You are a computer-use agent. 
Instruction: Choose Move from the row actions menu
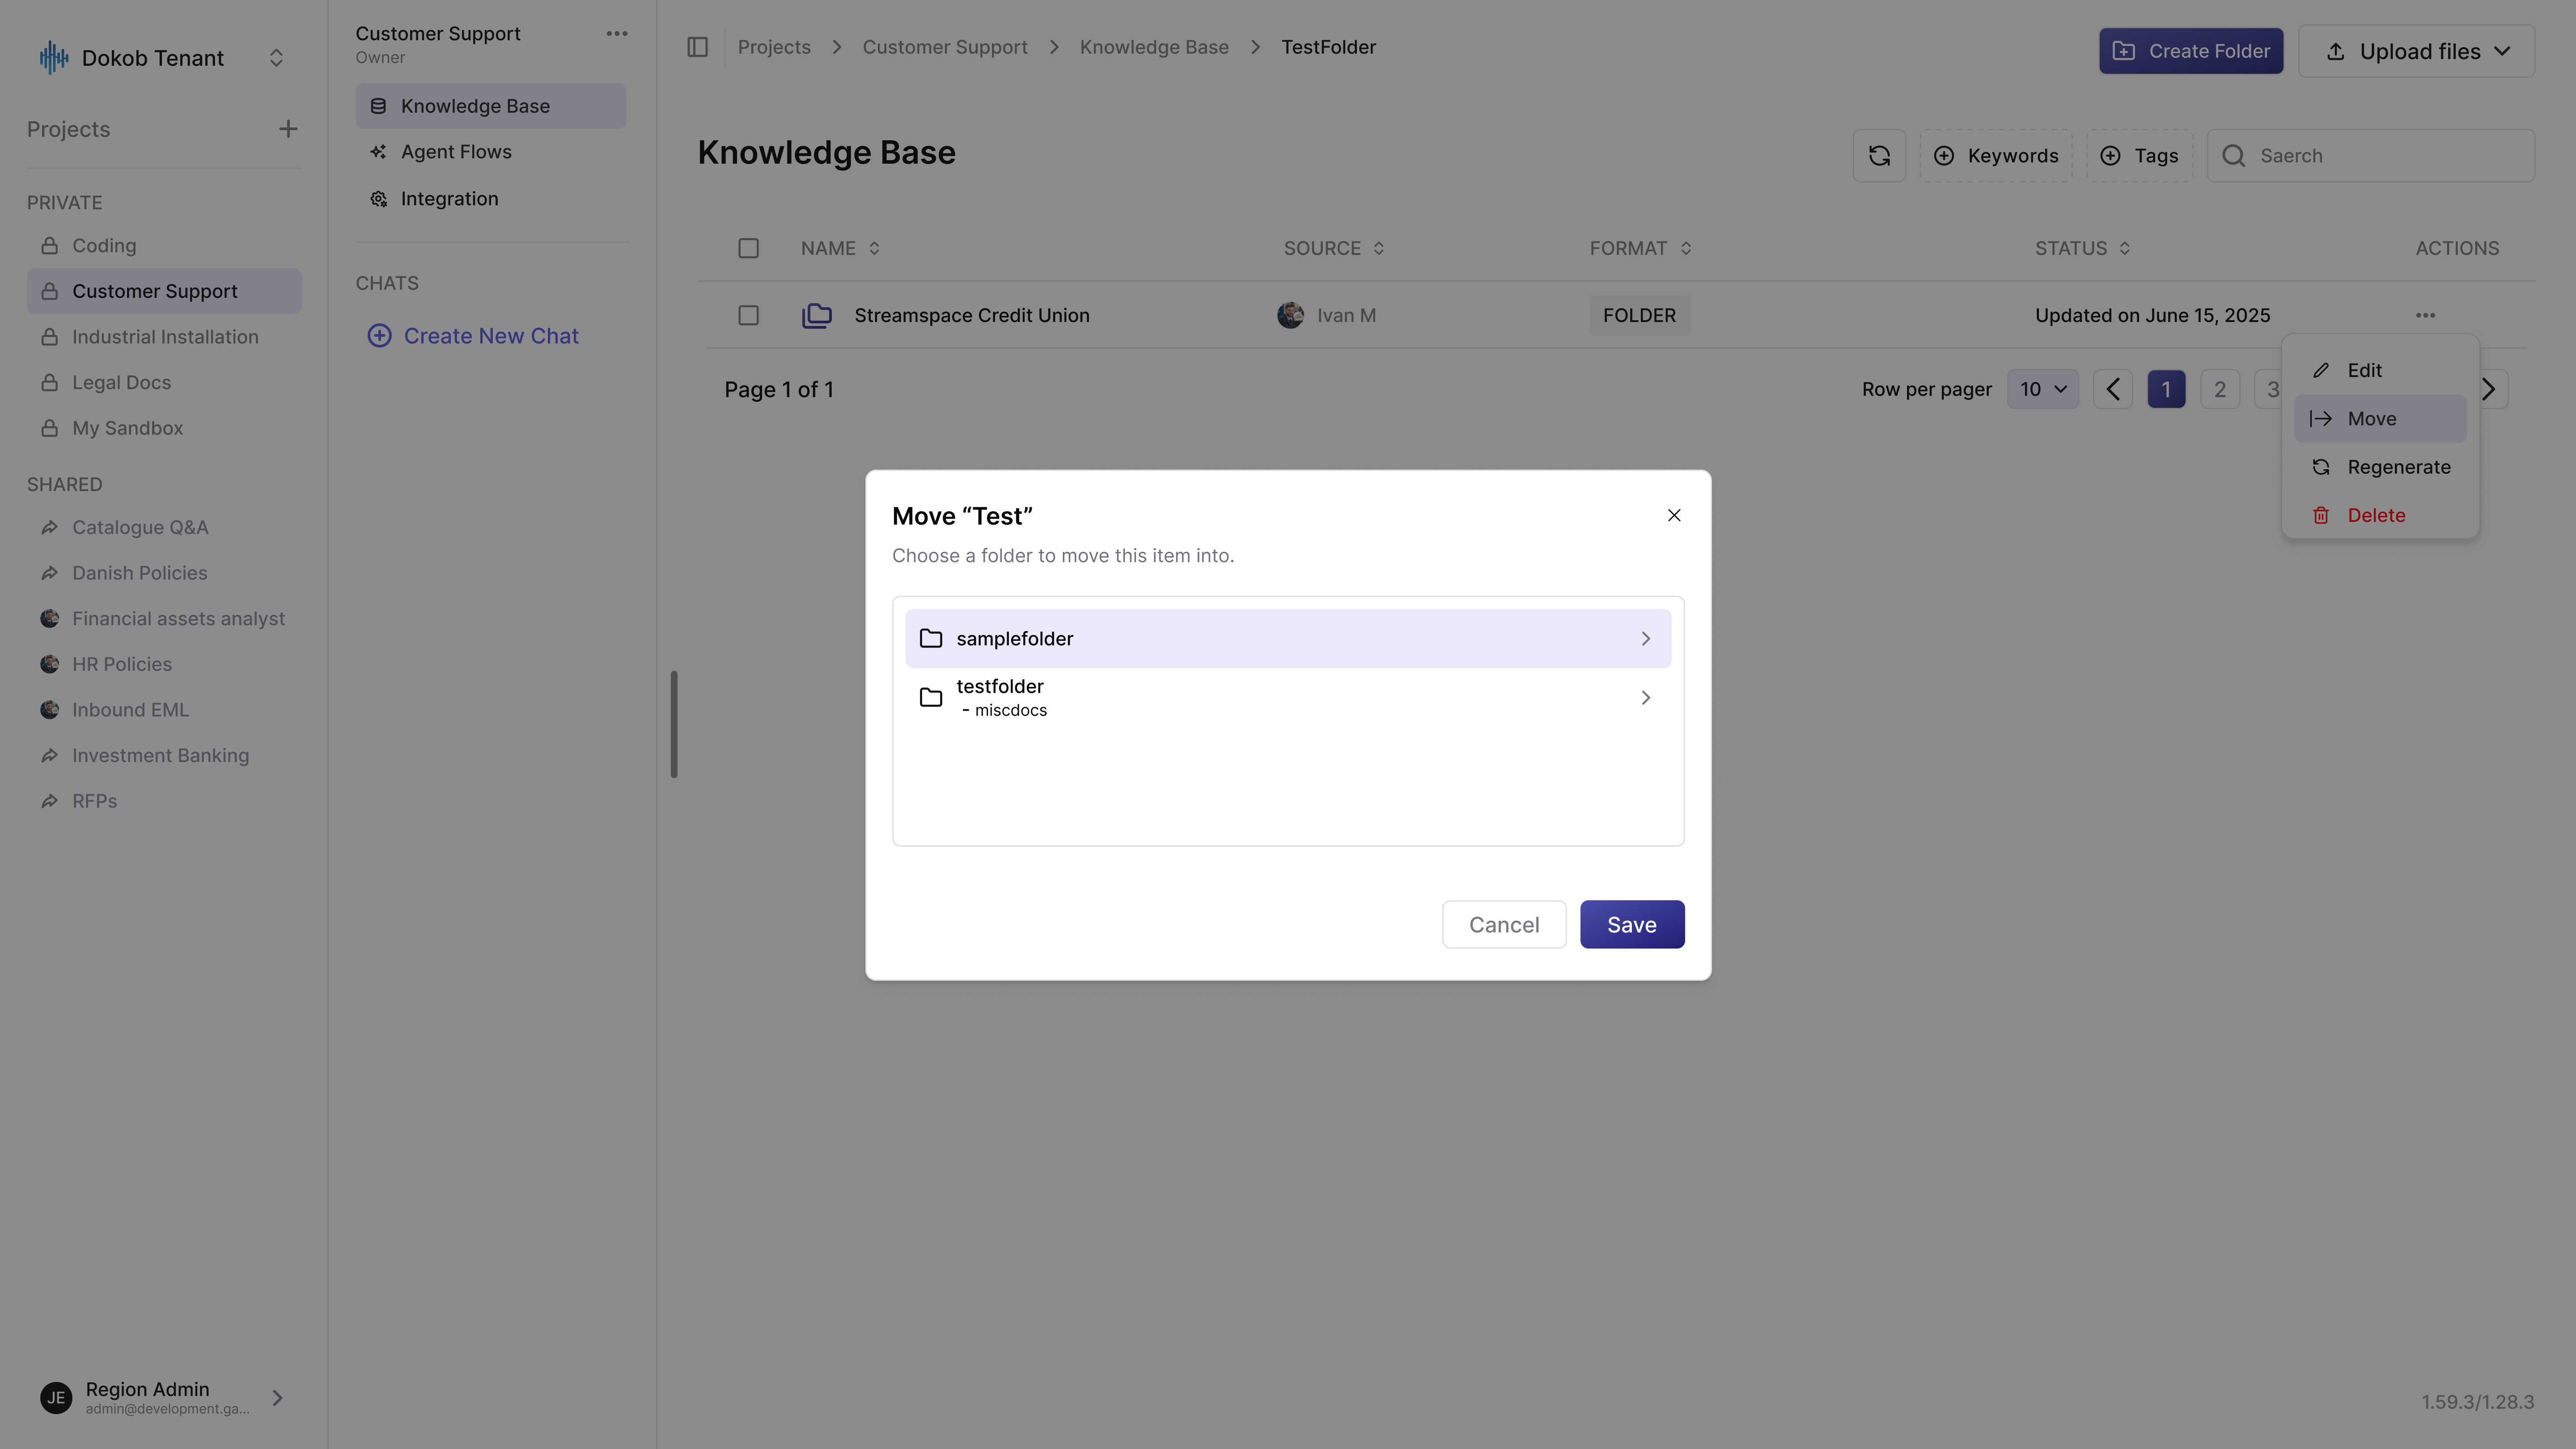point(2380,418)
